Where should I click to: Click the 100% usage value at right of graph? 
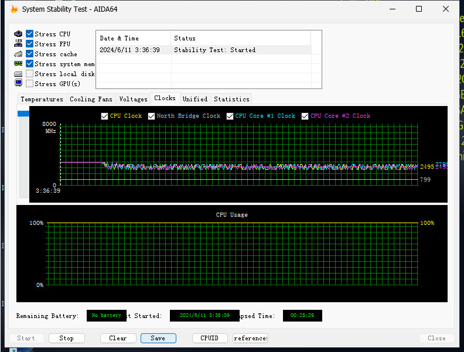[427, 223]
